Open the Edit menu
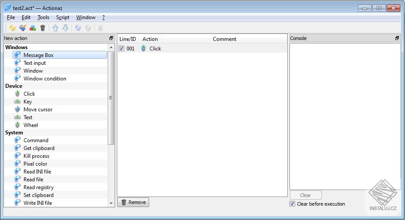The image size is (405, 220). 26,17
